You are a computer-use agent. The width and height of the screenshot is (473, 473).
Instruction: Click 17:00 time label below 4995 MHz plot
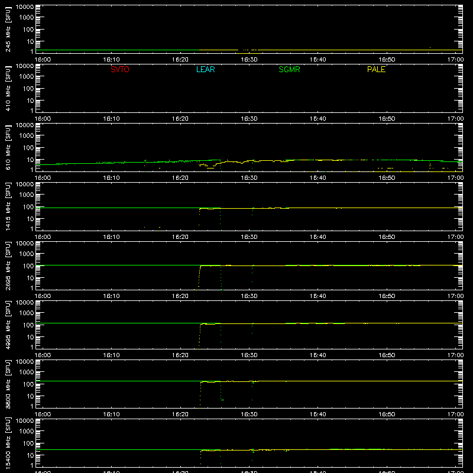[x=455, y=355]
